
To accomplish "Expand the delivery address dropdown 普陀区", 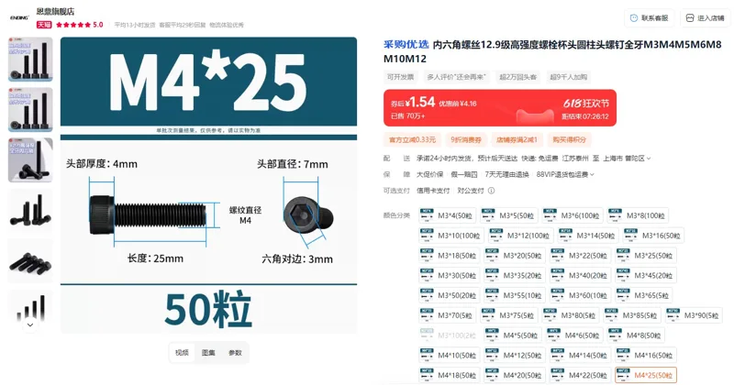I will point(638,159).
